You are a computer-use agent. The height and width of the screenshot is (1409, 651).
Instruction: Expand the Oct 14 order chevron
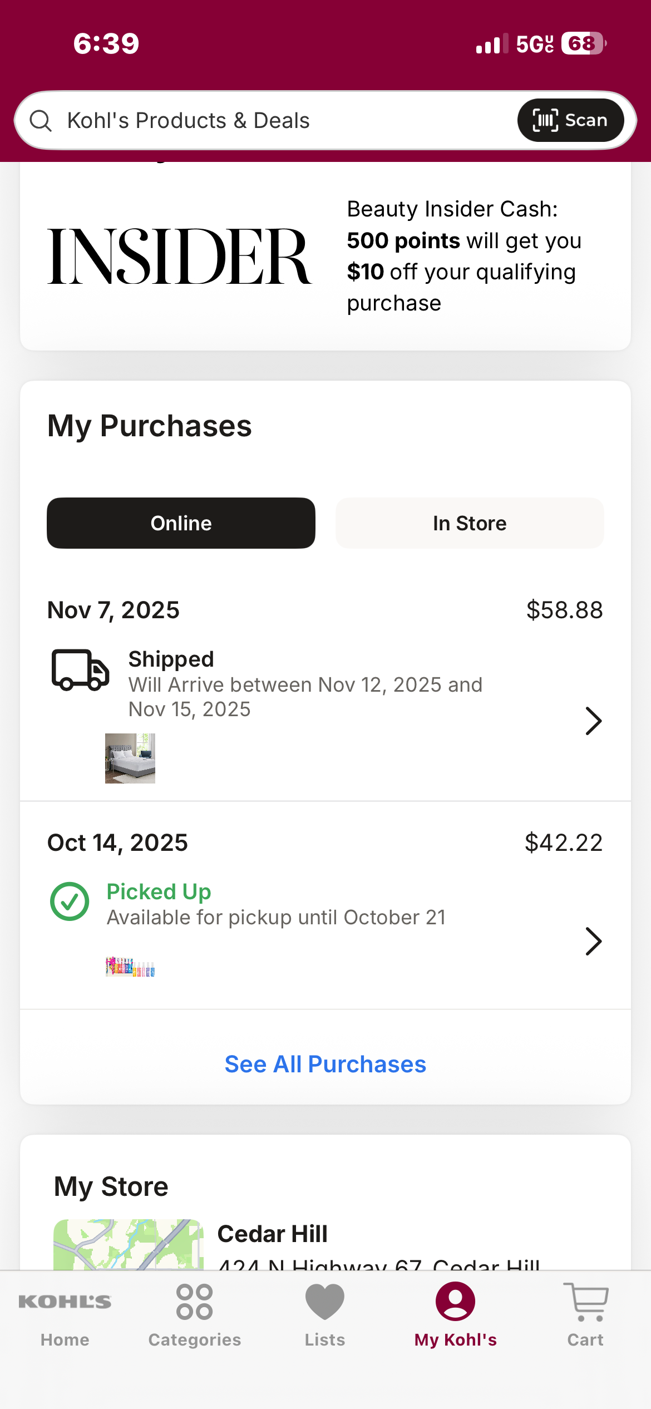point(594,942)
